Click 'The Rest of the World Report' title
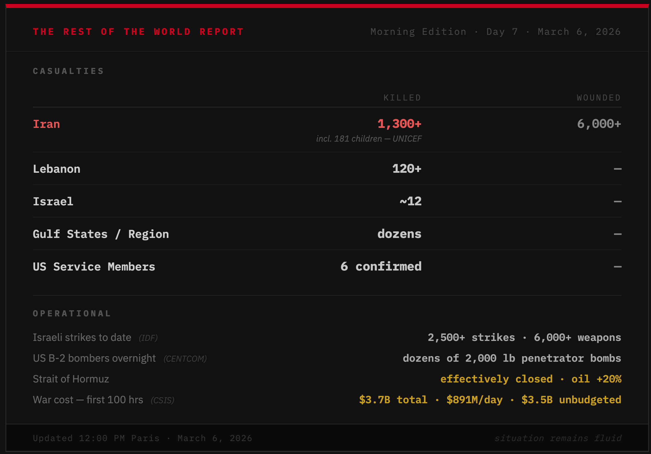Viewport: 651px width, 454px height. point(138,31)
